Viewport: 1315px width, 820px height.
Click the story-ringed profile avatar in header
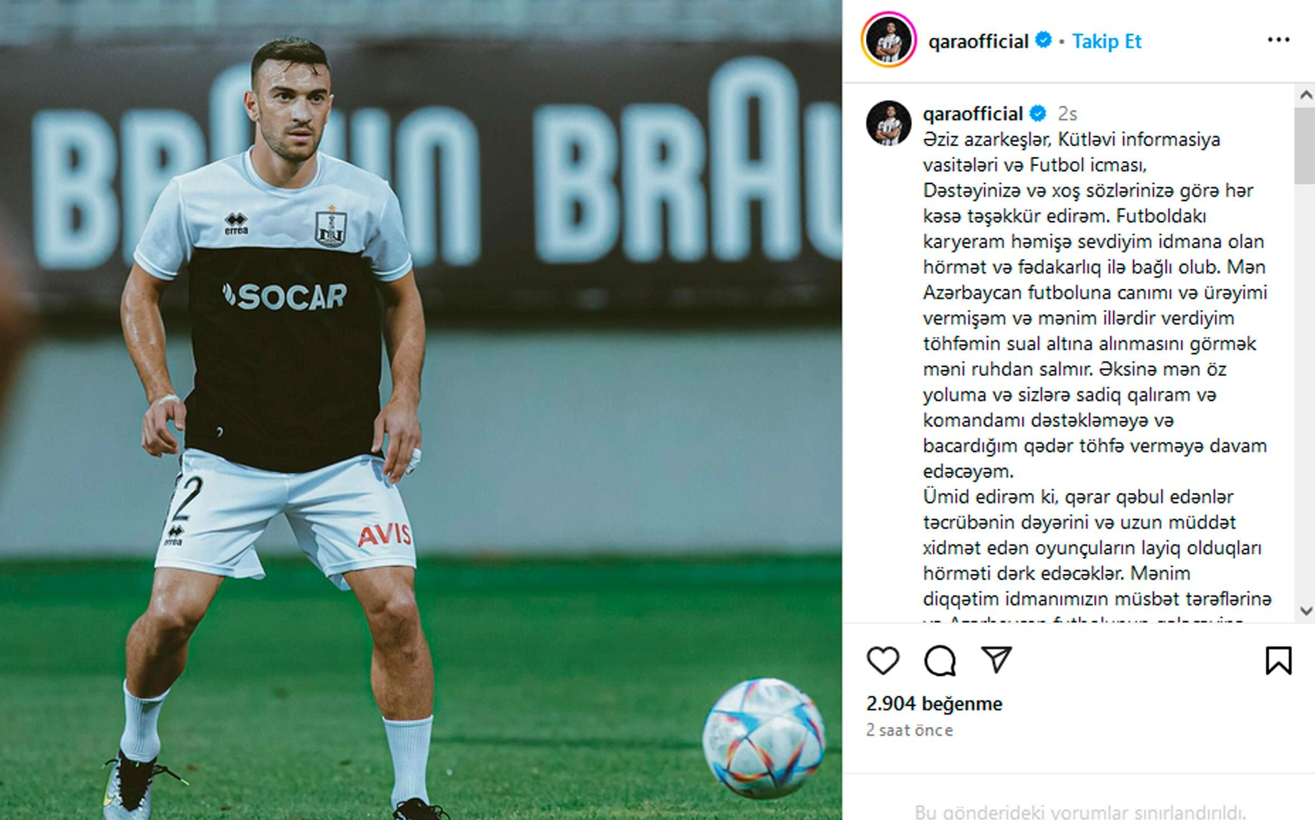[889, 40]
